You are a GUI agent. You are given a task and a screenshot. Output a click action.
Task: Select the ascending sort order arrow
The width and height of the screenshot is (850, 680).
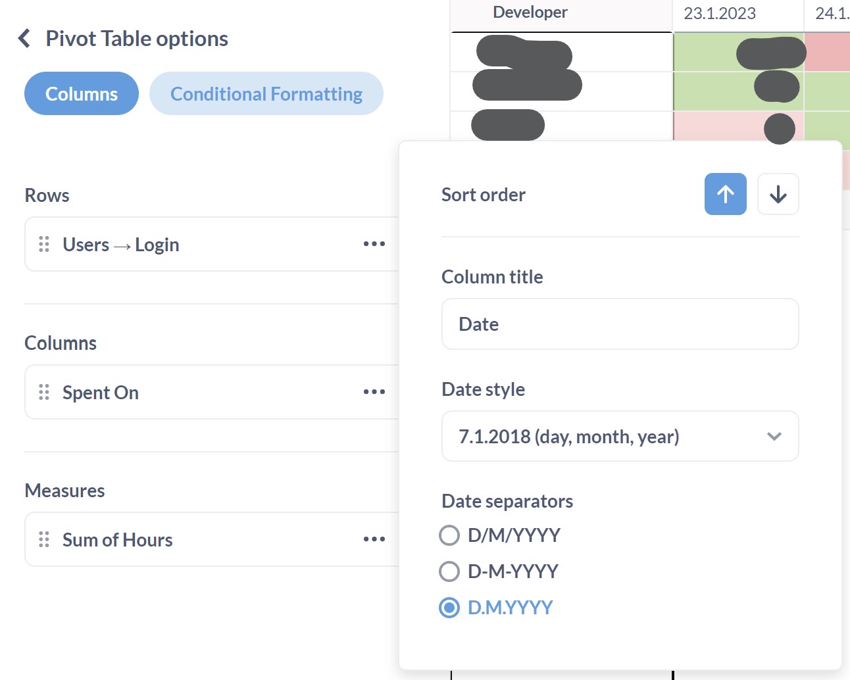(725, 194)
